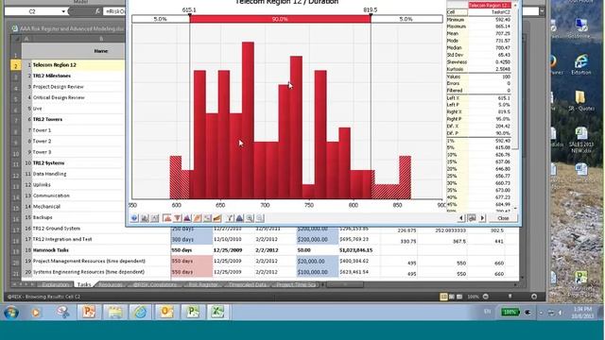Click the left delimiter handle at 615.1

[189, 15]
